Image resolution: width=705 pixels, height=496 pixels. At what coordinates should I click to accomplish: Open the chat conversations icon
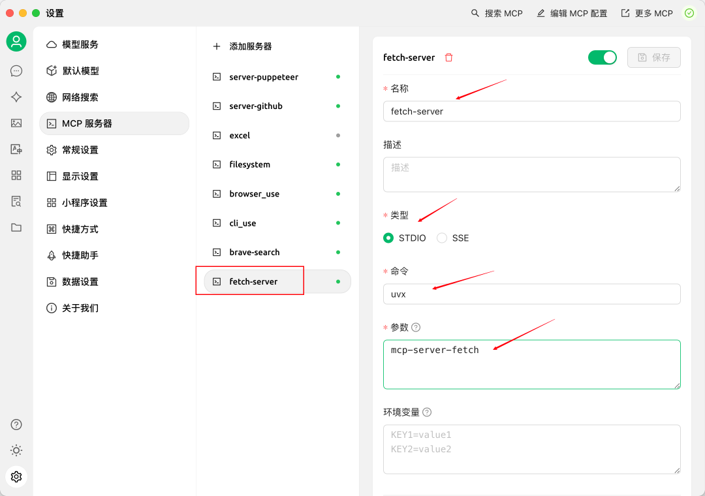pos(16,70)
